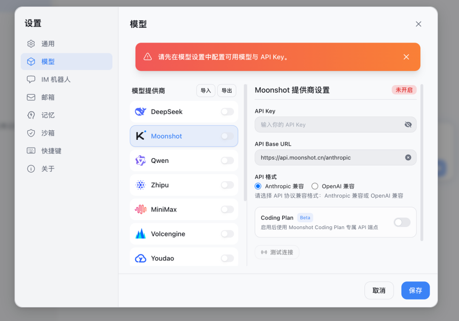The height and width of the screenshot is (321, 459).
Task: Select the Youdao provider name
Action: pyautogui.click(x=162, y=259)
